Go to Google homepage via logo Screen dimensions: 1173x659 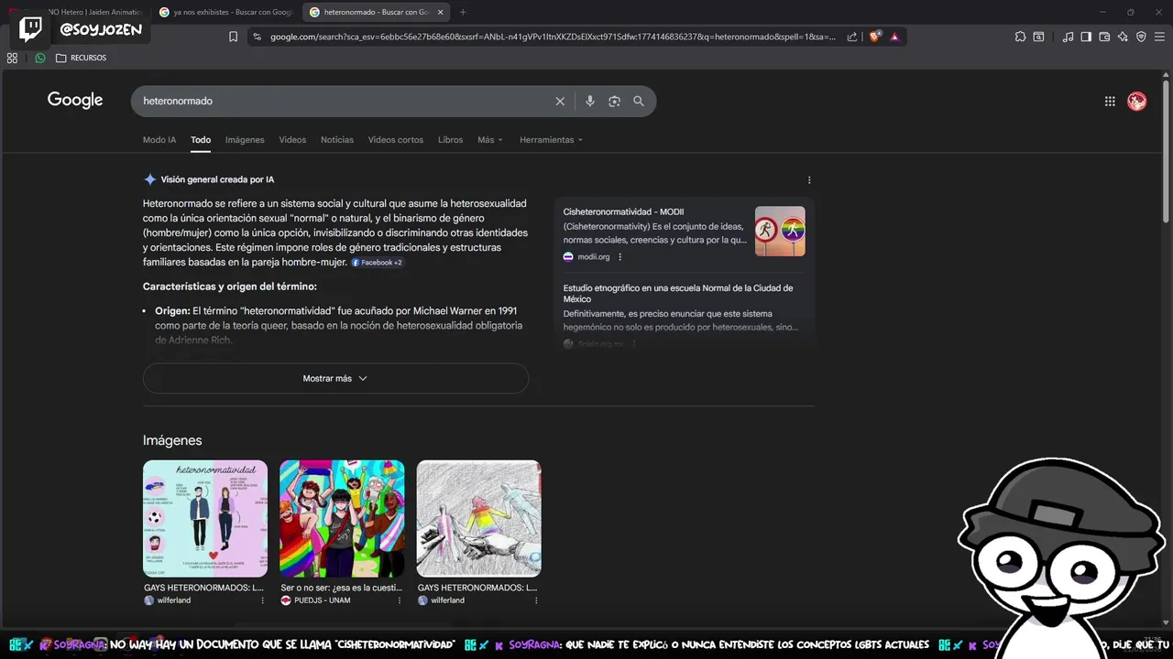[75, 101]
